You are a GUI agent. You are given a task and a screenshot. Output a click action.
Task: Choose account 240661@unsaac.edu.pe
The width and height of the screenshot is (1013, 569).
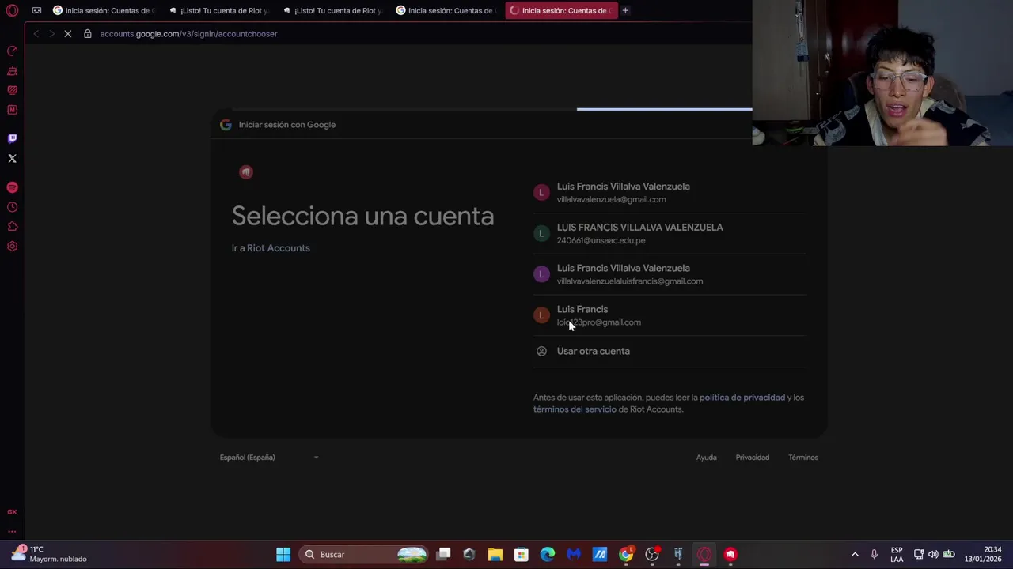click(x=670, y=233)
